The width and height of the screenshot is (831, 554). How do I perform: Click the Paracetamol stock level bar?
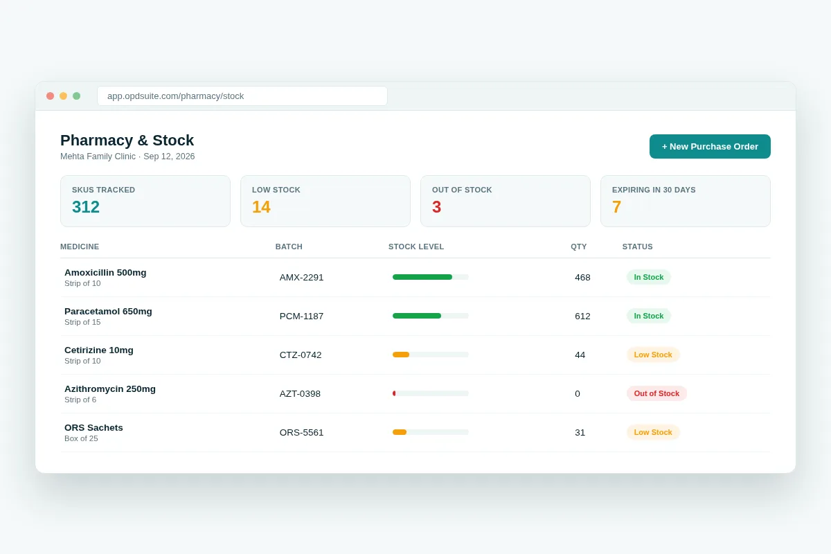pos(431,316)
